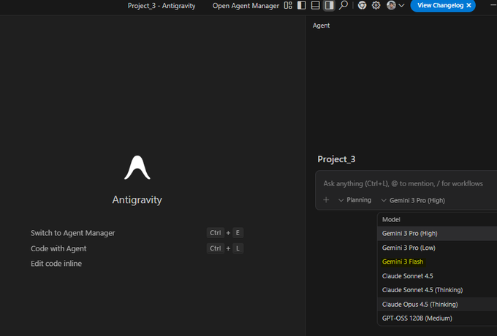The width and height of the screenshot is (497, 336).
Task: Select Claude Sonnet 4.5 (Thinking) model
Action: (437, 290)
